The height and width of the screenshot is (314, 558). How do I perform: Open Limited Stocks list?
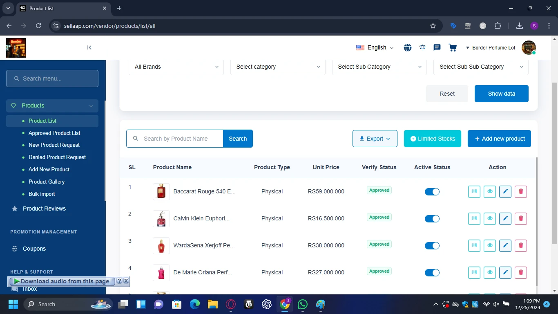pos(433,139)
